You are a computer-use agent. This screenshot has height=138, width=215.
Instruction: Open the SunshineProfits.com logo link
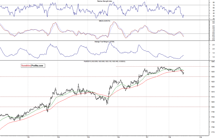(33, 66)
